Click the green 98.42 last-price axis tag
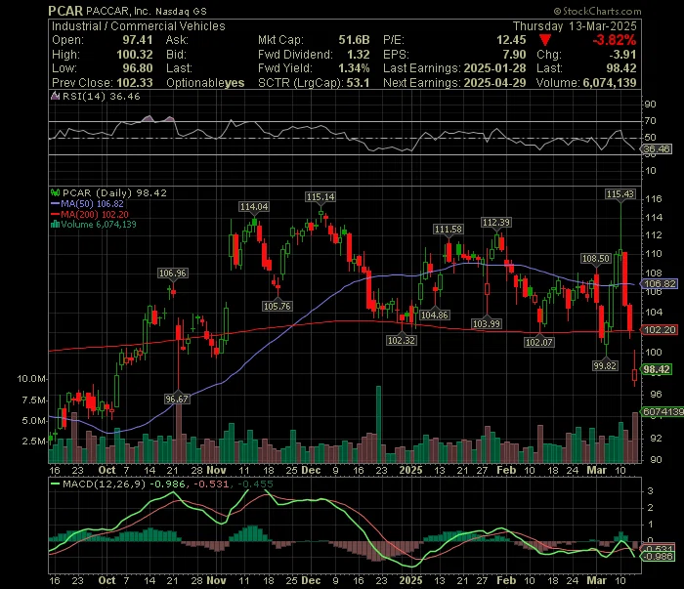This screenshot has height=589, width=684. [656, 369]
